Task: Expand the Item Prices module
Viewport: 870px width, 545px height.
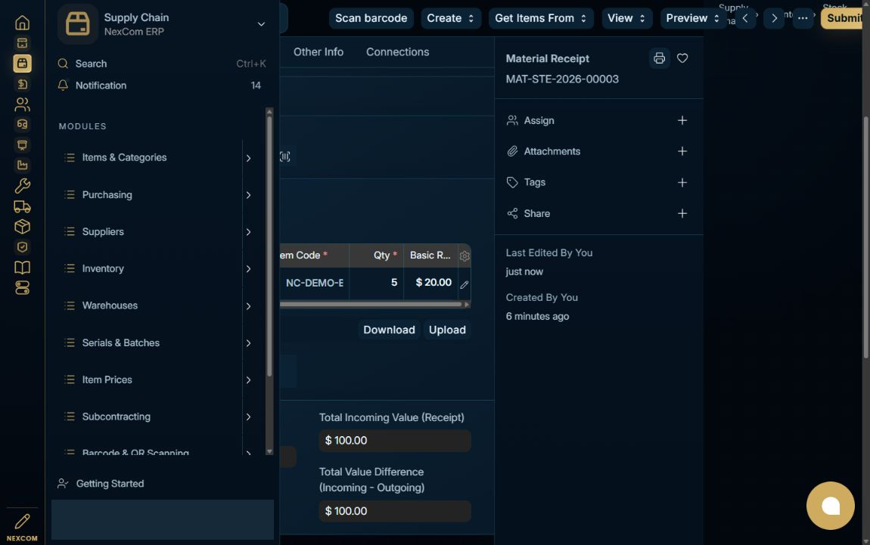Action: coord(249,379)
